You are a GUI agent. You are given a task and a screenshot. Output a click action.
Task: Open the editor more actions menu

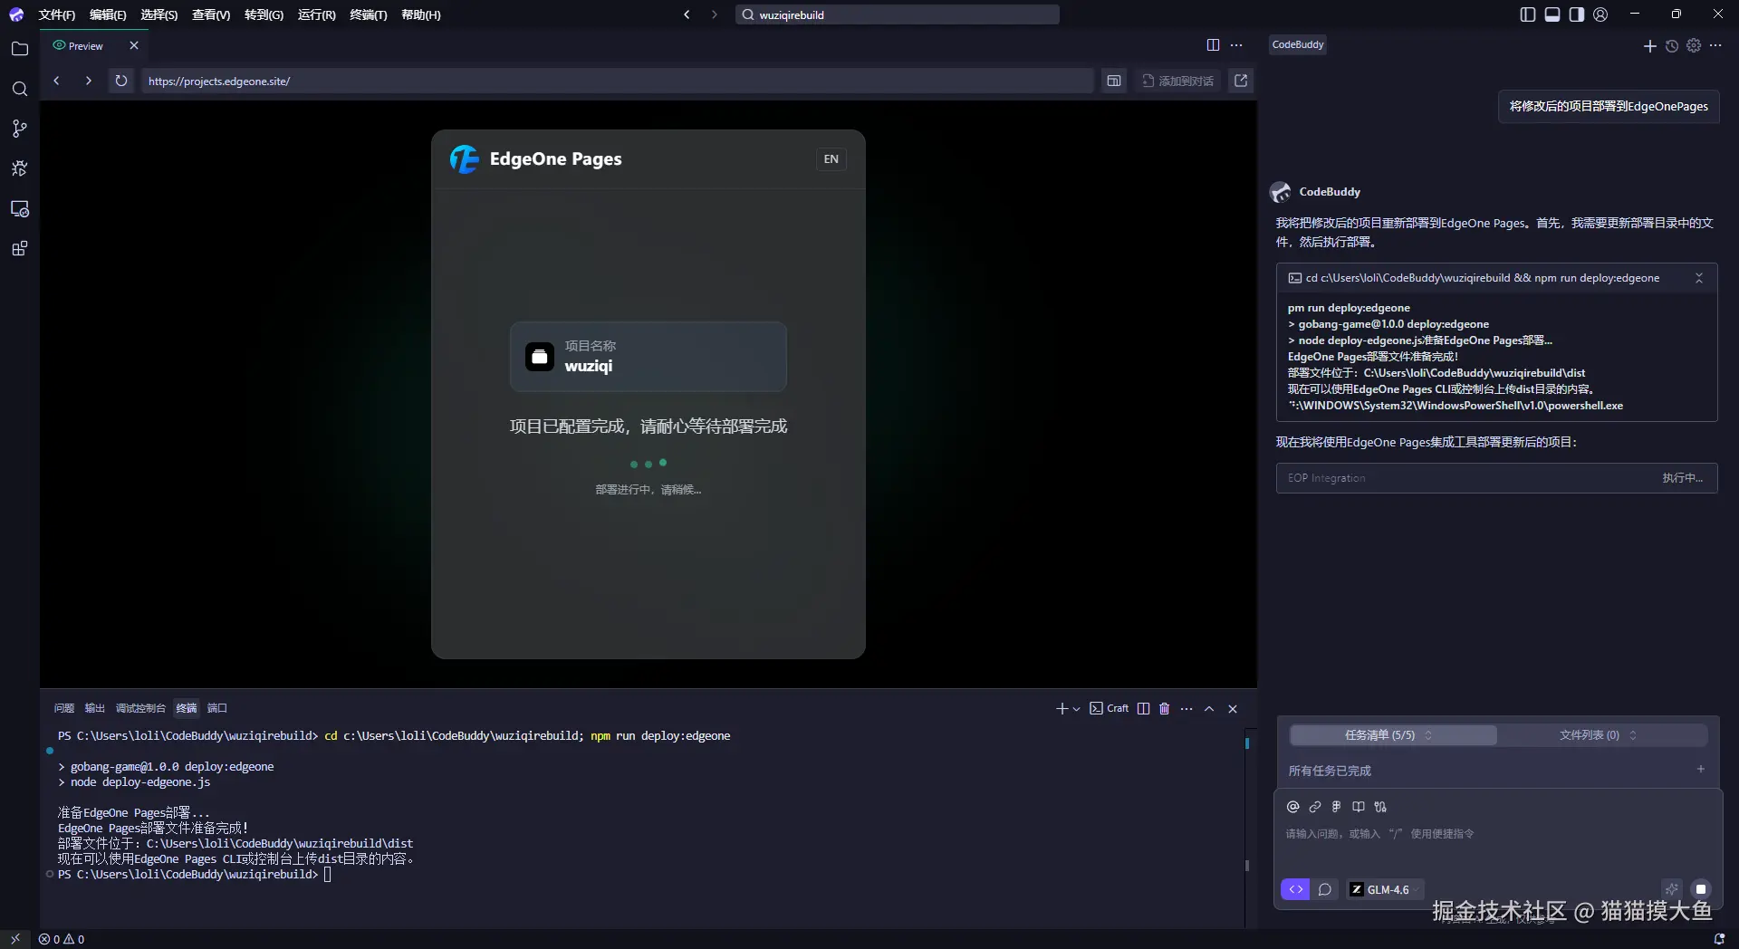1236,45
